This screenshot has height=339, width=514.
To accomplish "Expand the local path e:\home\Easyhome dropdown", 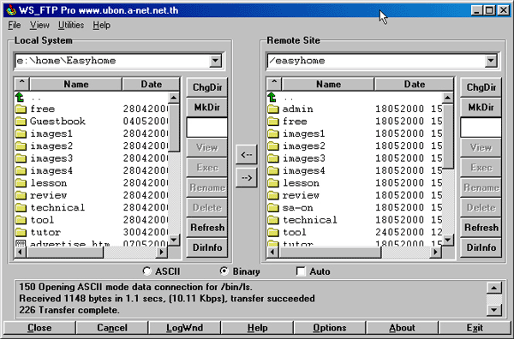I will [215, 61].
